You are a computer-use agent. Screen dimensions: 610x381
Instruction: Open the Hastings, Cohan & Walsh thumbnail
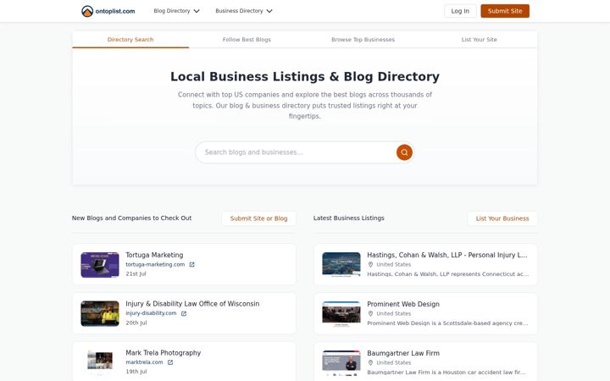pyautogui.click(x=341, y=264)
